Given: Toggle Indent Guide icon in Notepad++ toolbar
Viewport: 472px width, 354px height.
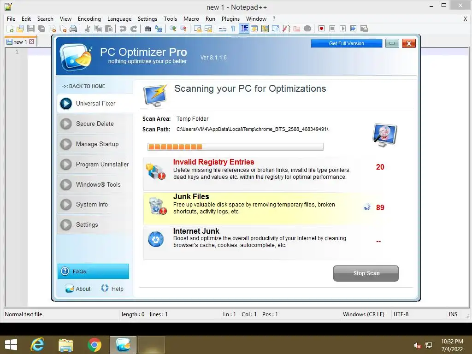Looking at the screenshot, I should [244, 29].
